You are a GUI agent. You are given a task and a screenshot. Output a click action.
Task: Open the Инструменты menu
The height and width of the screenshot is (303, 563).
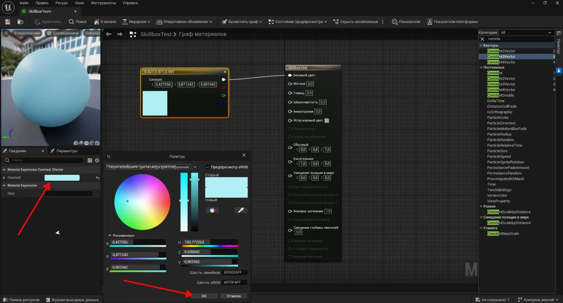[103, 3]
